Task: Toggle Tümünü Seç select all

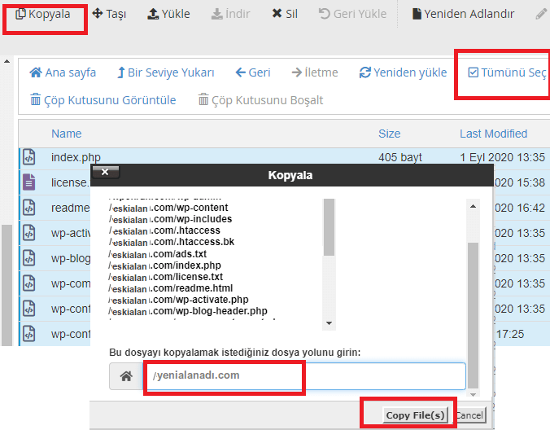Action: pyautogui.click(x=507, y=72)
